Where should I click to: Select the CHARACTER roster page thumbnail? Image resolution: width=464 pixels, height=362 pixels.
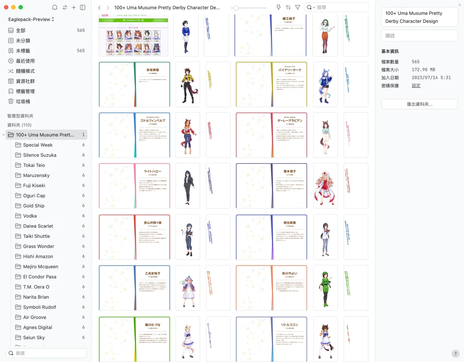coord(133,35)
